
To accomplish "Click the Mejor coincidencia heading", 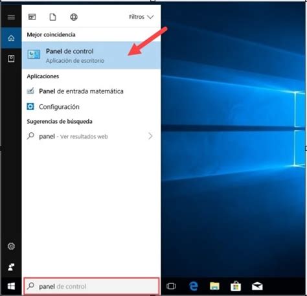I will click(51, 34).
